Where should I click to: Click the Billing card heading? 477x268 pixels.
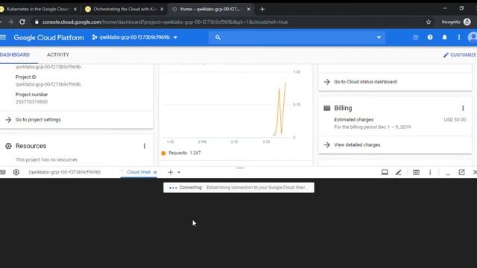click(343, 108)
